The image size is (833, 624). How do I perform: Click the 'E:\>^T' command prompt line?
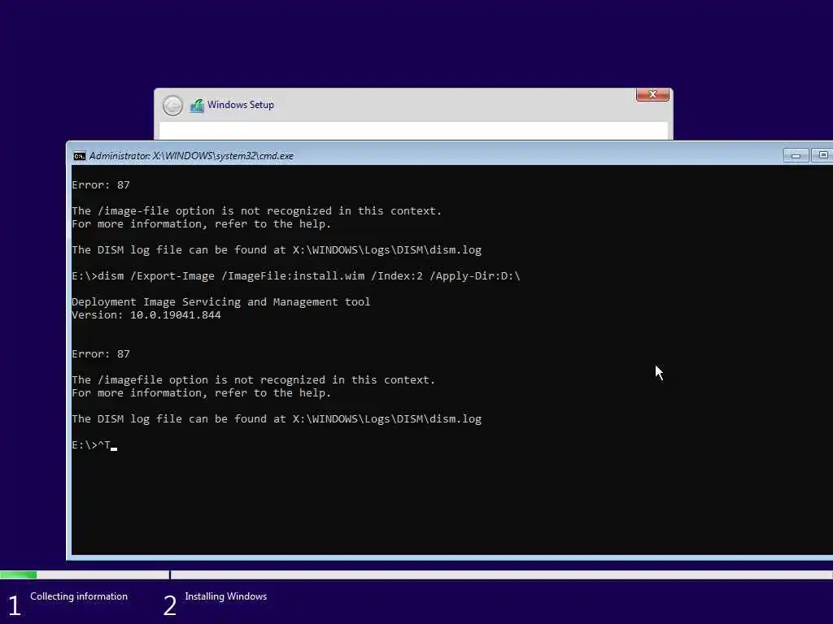coord(94,445)
